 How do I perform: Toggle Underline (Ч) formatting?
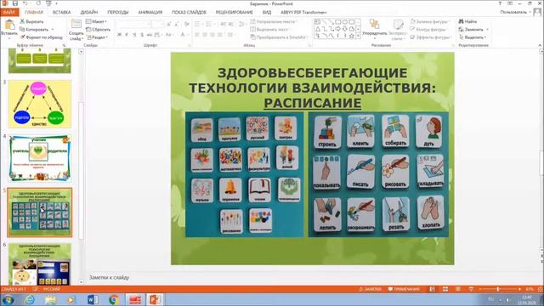tap(134, 35)
